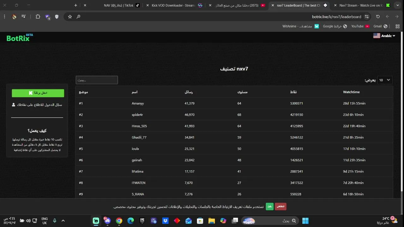
Task: Click the Windows taskbar search box
Action: coord(270,221)
